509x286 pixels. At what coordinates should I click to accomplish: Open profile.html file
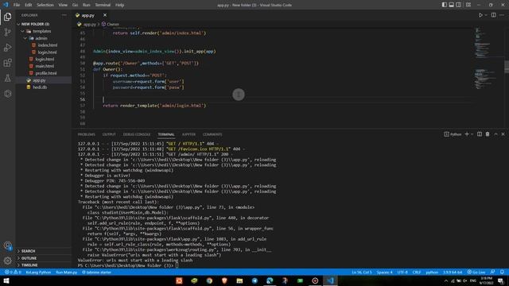coord(46,73)
